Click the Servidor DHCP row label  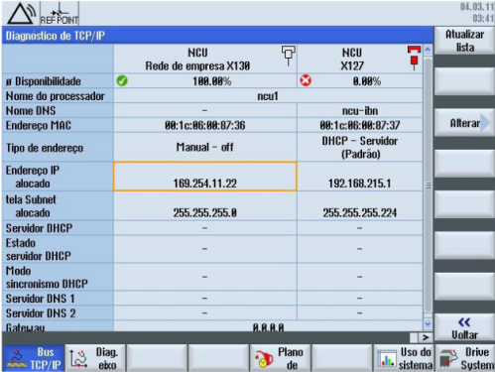coord(39,228)
